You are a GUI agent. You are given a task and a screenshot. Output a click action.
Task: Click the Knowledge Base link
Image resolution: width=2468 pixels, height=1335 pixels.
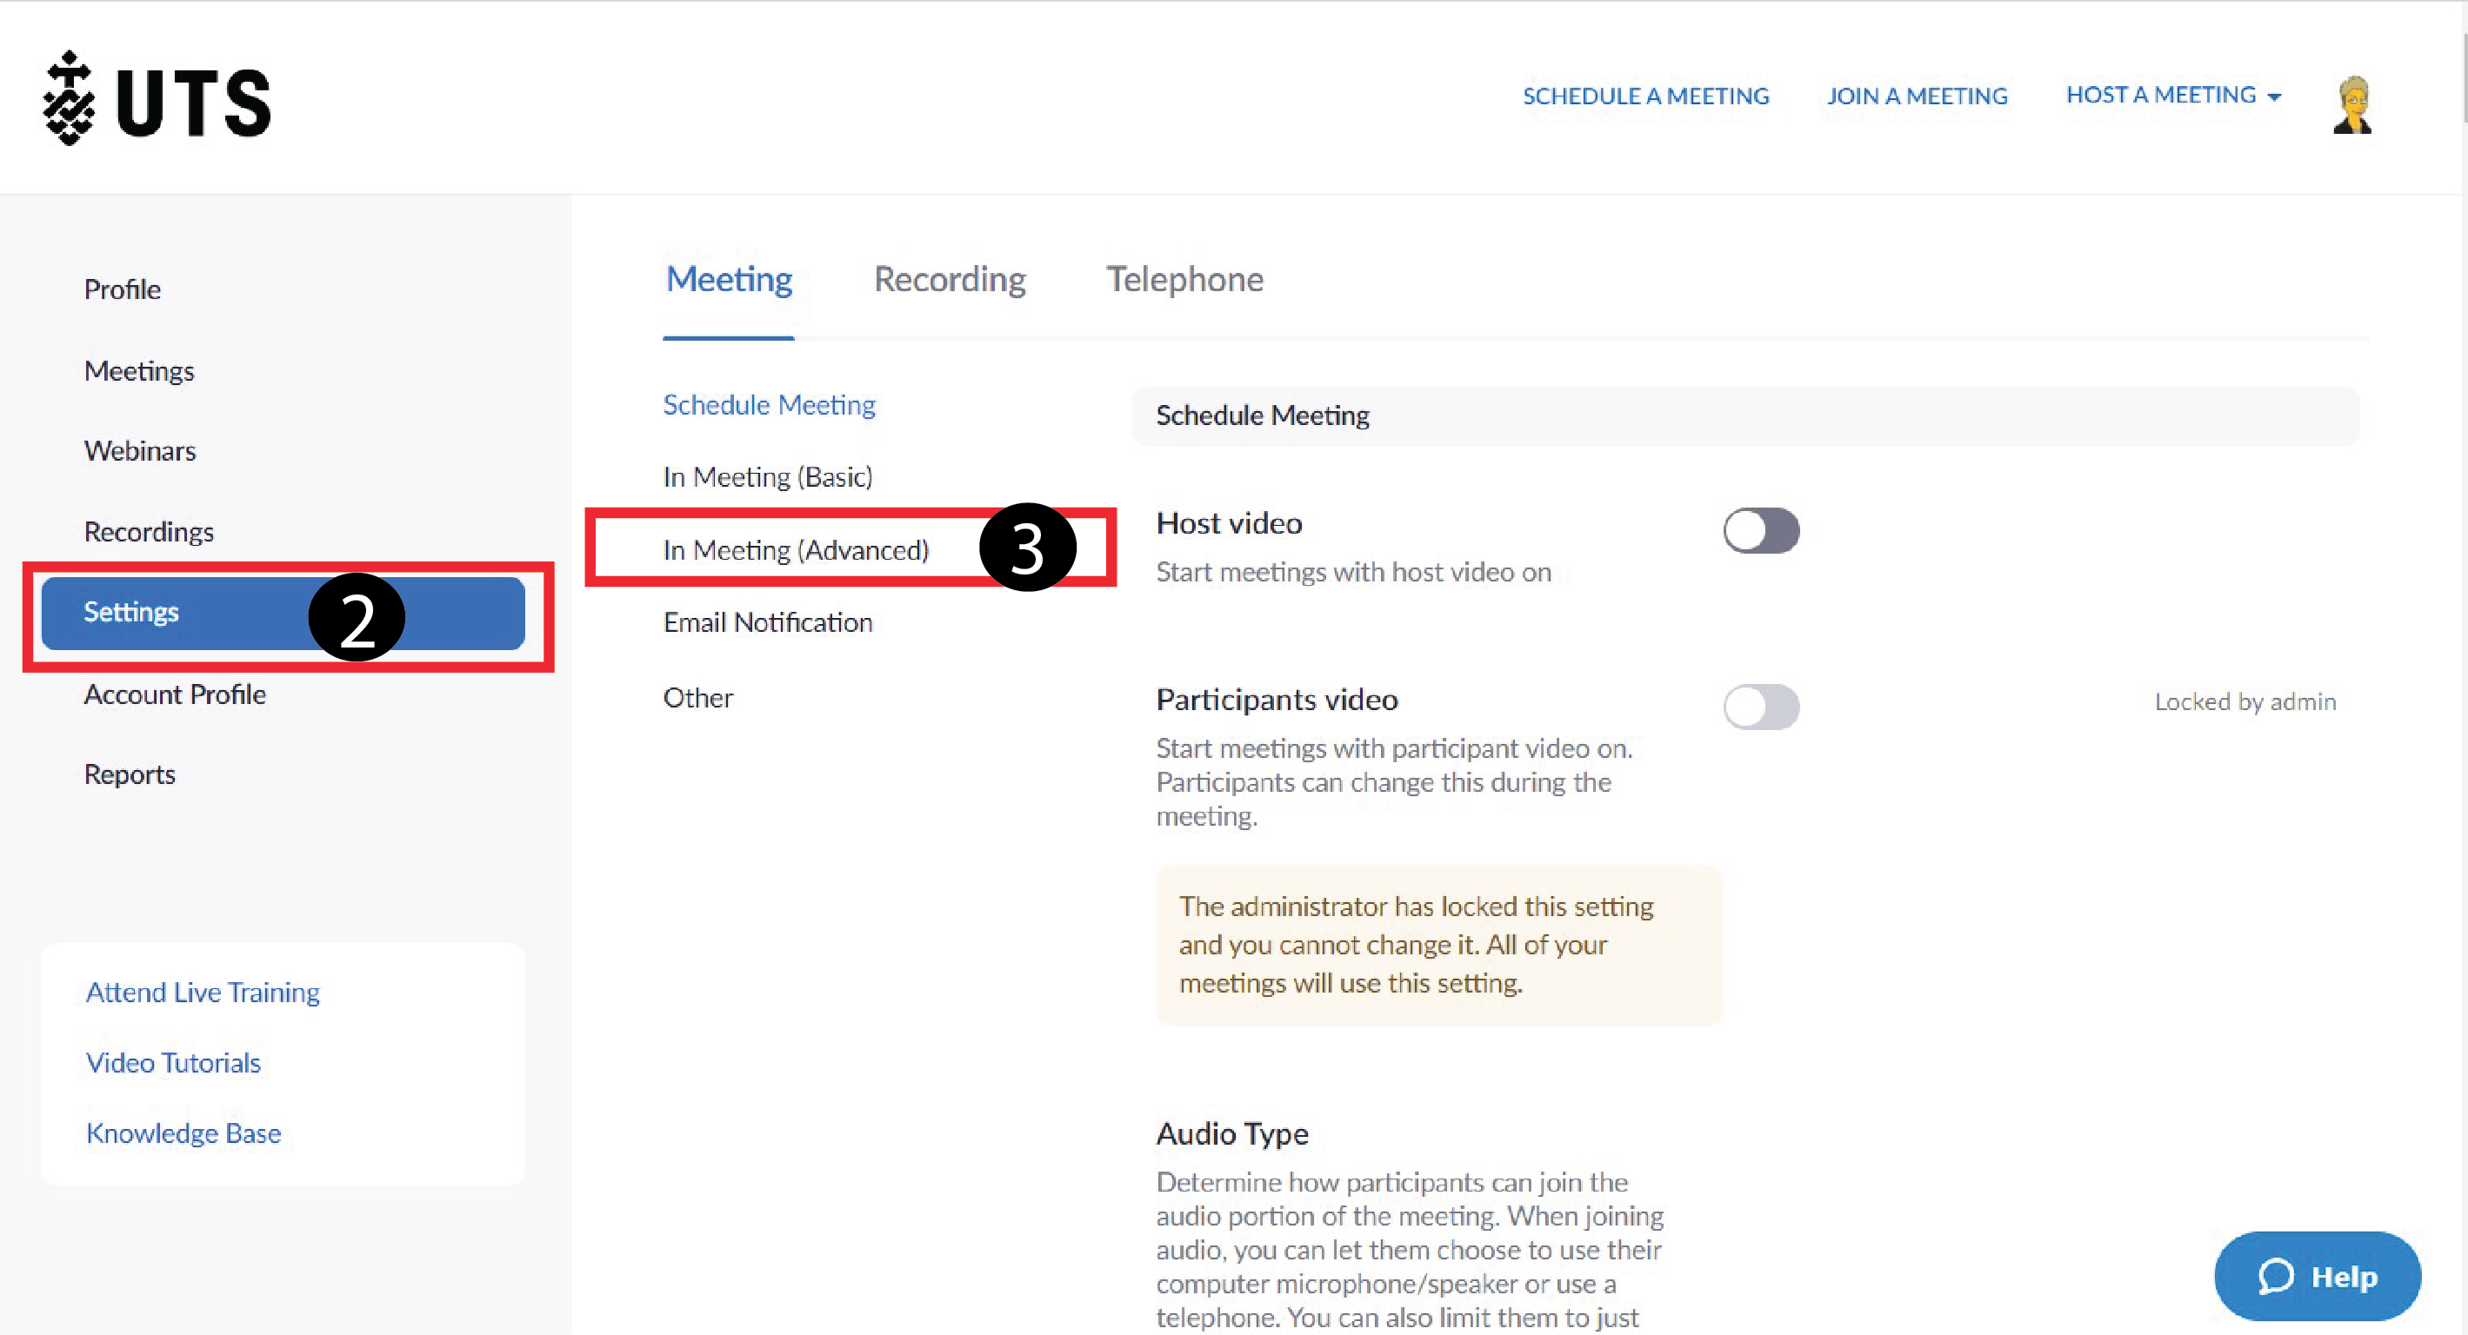[x=183, y=1131]
